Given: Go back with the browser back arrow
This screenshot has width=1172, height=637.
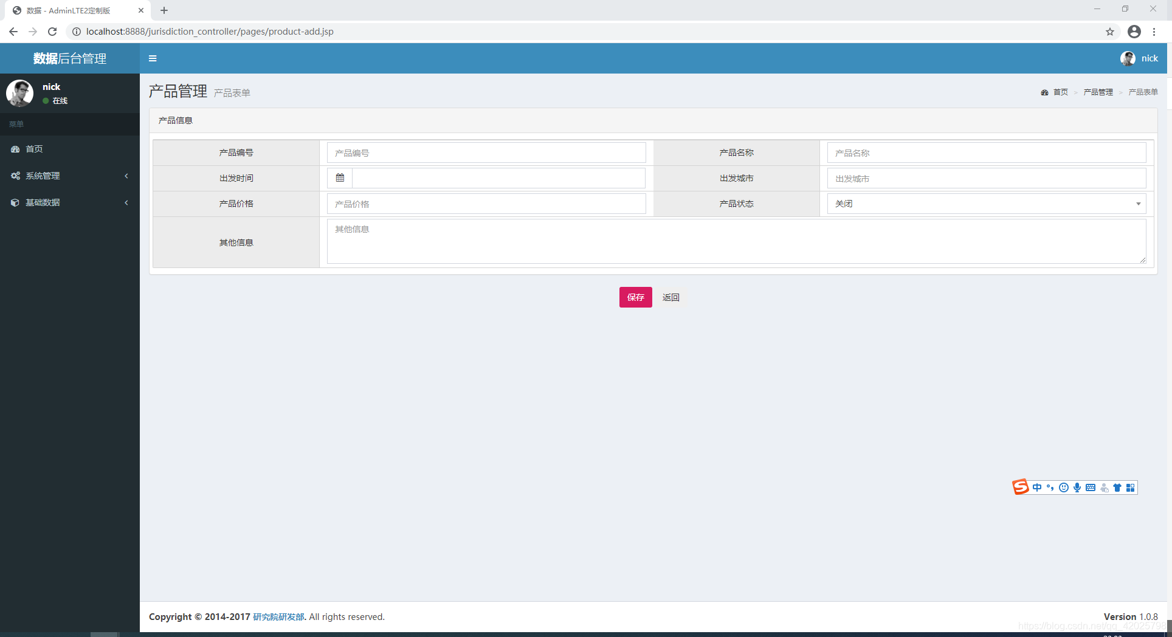Looking at the screenshot, I should click(x=13, y=32).
